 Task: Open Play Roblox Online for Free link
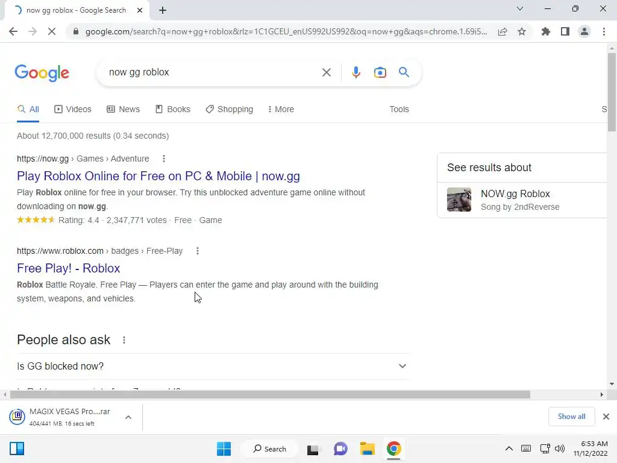click(158, 176)
